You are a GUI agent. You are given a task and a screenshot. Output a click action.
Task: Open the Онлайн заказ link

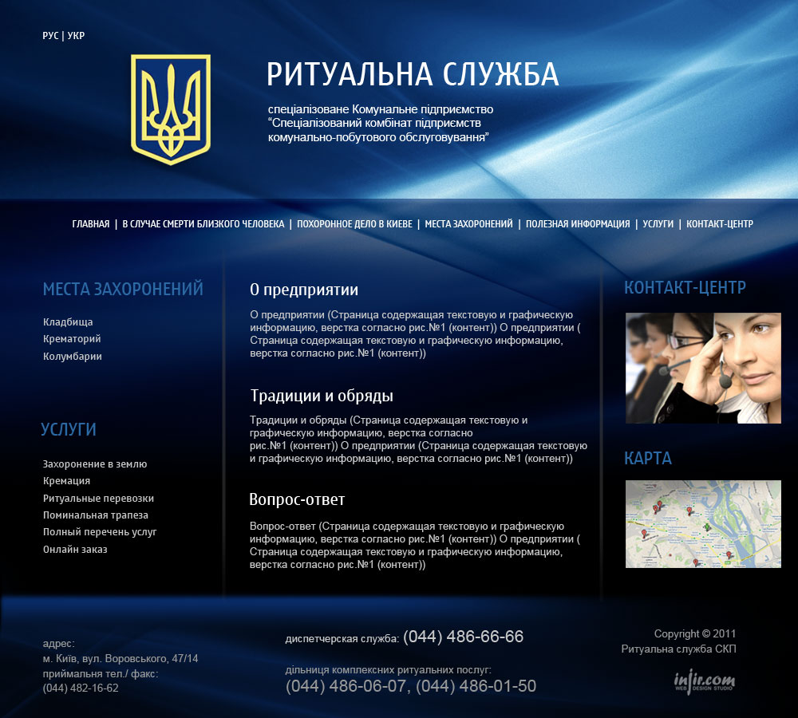tap(75, 549)
